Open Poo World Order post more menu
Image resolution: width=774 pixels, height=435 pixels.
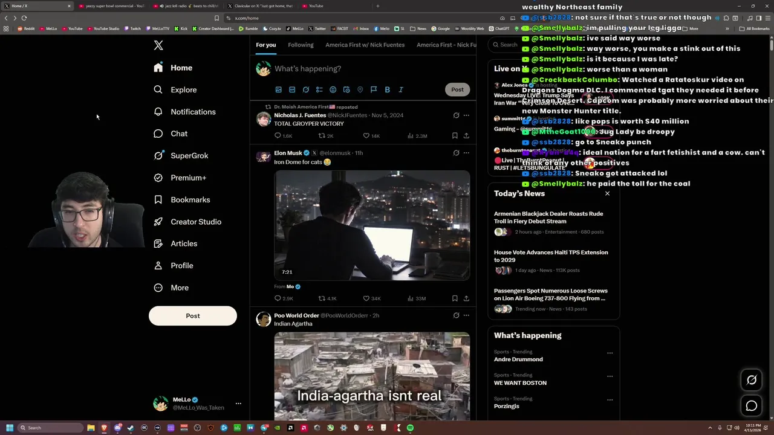[466, 315]
